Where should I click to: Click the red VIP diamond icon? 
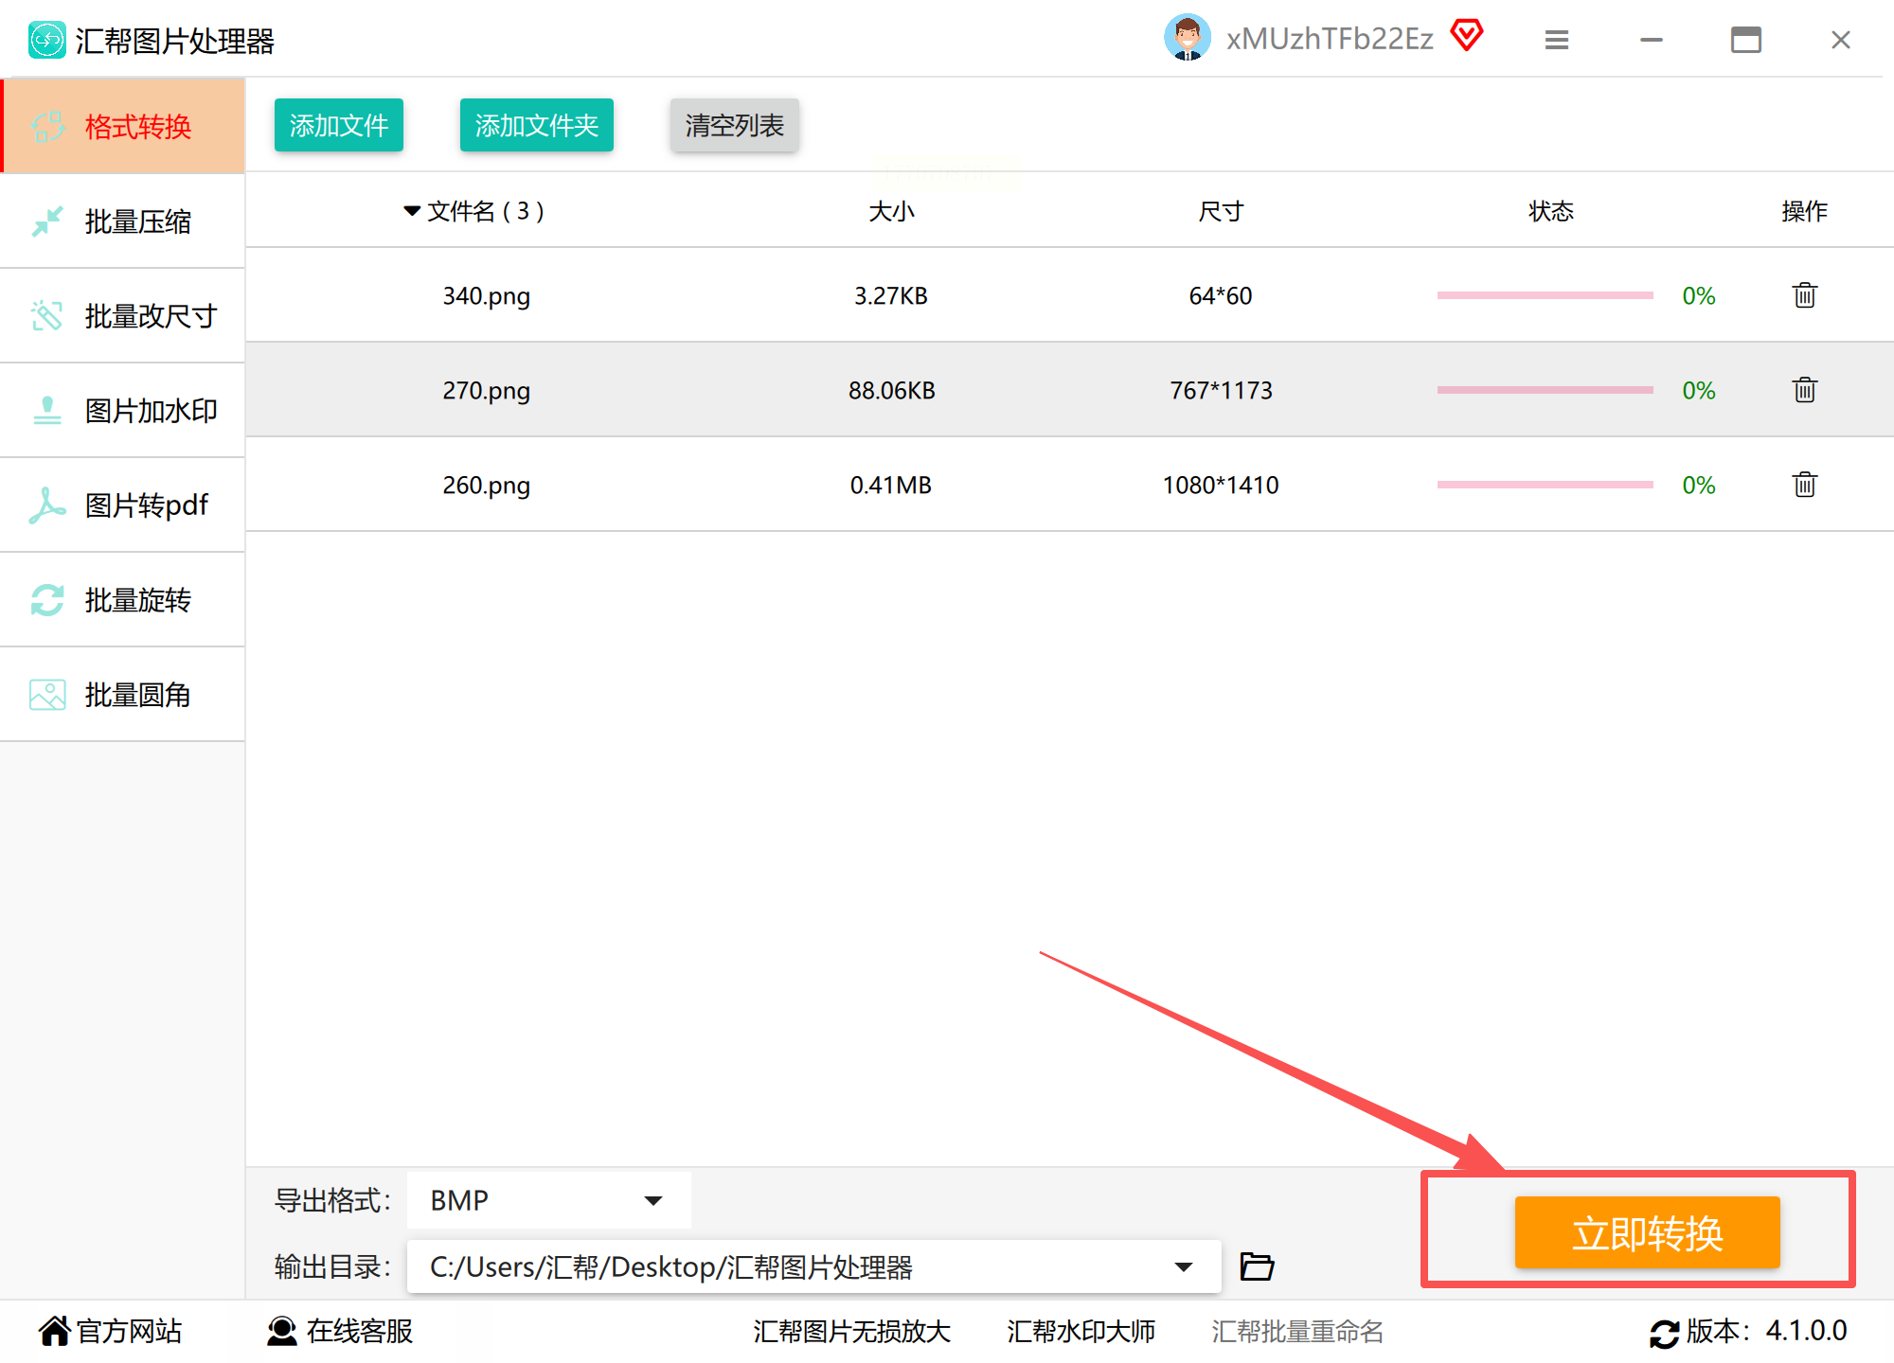point(1467,36)
